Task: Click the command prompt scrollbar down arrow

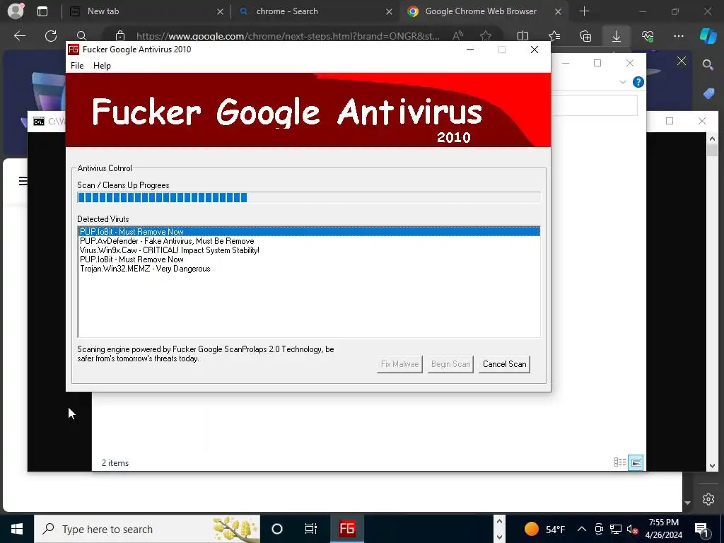Action: 711,466
